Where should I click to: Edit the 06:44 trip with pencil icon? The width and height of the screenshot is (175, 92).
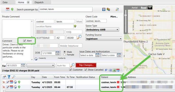pos(8,87)
